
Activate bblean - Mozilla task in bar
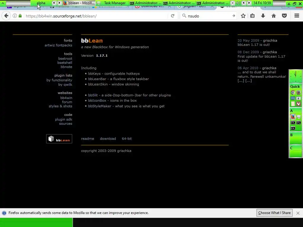pos(79,3)
